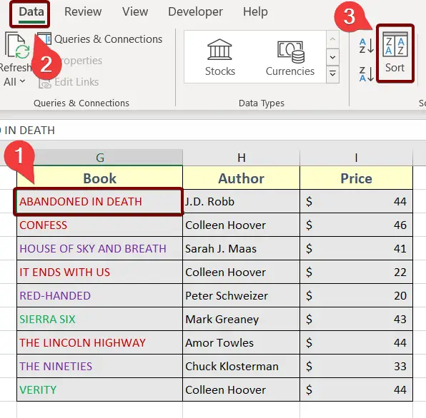Select column H header
The image size is (426, 418).
pos(242,158)
